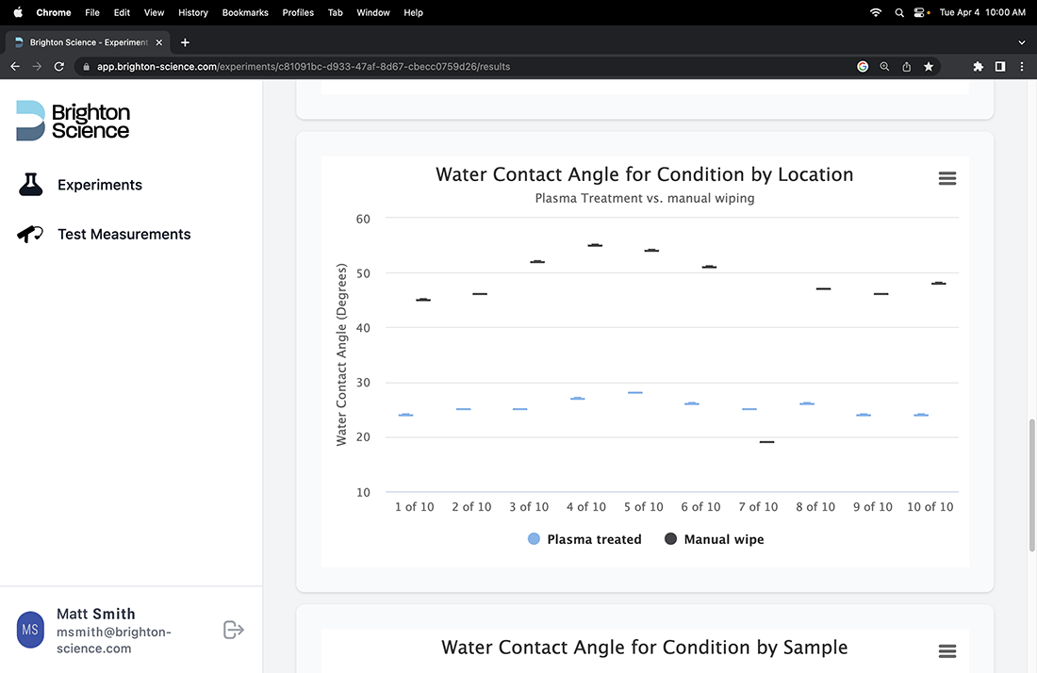The height and width of the screenshot is (673, 1037).
Task: Open Control Center
Action: point(920,12)
